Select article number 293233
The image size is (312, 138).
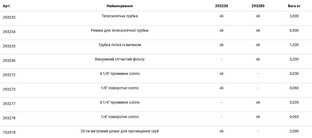coord(9,18)
